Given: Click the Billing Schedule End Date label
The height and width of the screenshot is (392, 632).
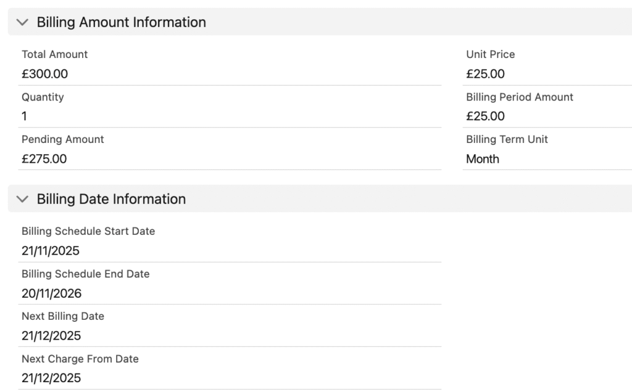Looking at the screenshot, I should pyautogui.click(x=85, y=274).
